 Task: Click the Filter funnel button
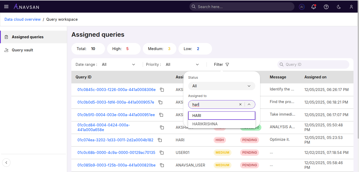221,64
